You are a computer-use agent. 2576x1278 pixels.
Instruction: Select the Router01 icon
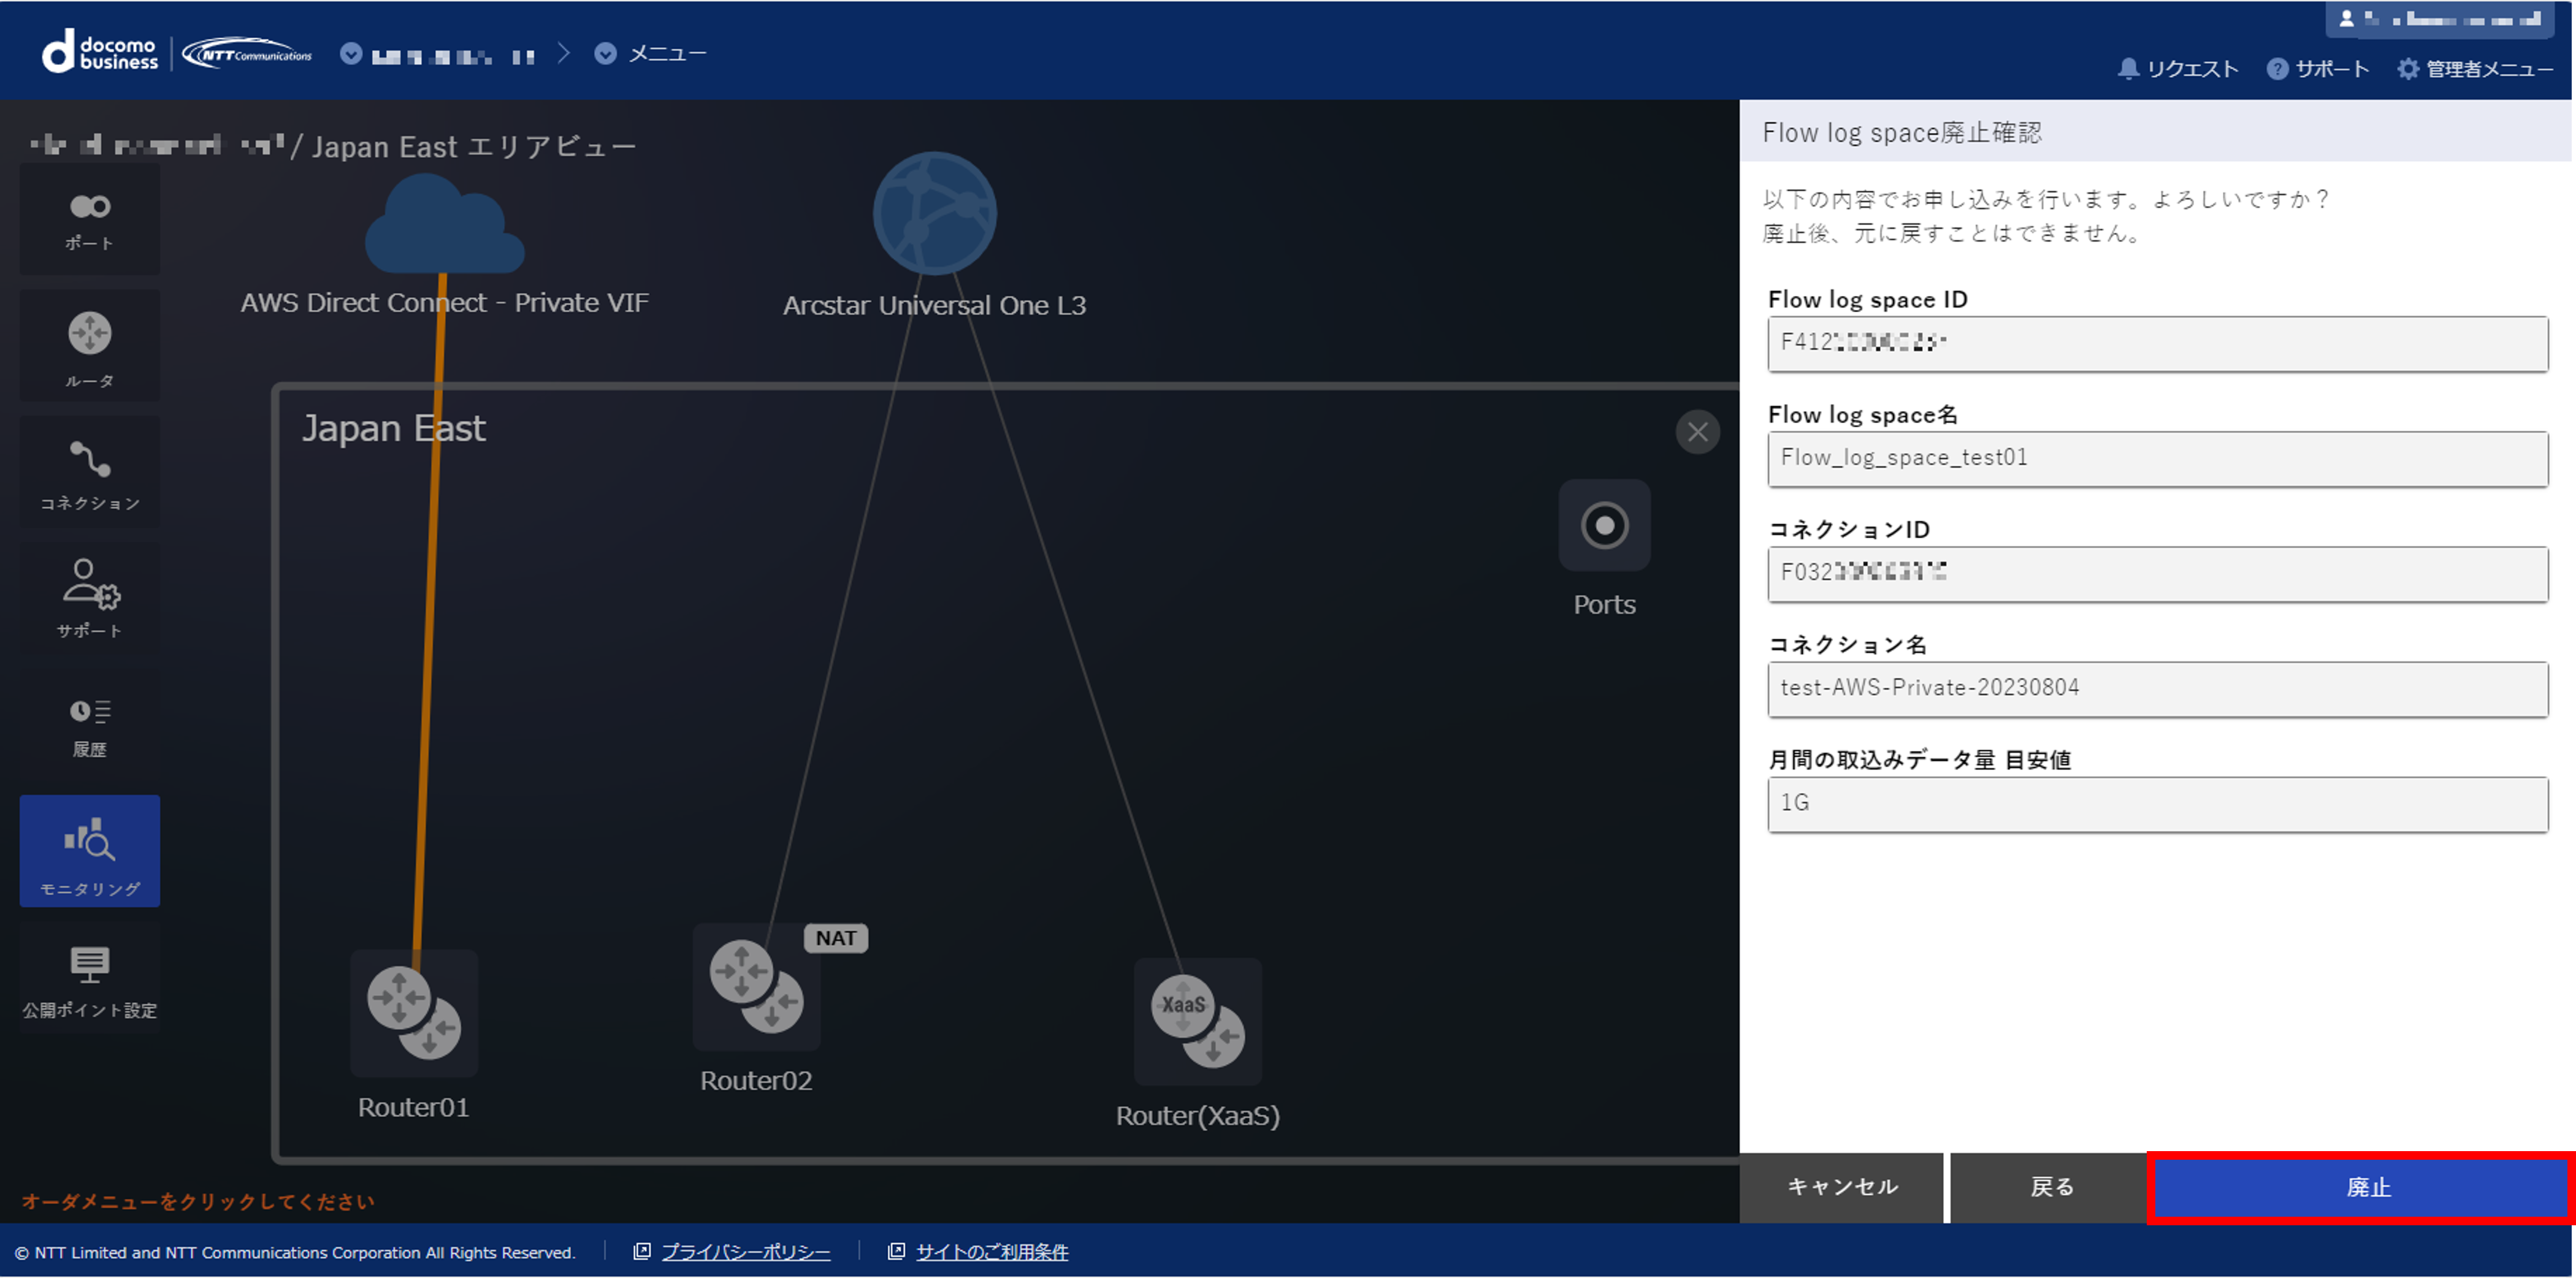click(x=414, y=1013)
